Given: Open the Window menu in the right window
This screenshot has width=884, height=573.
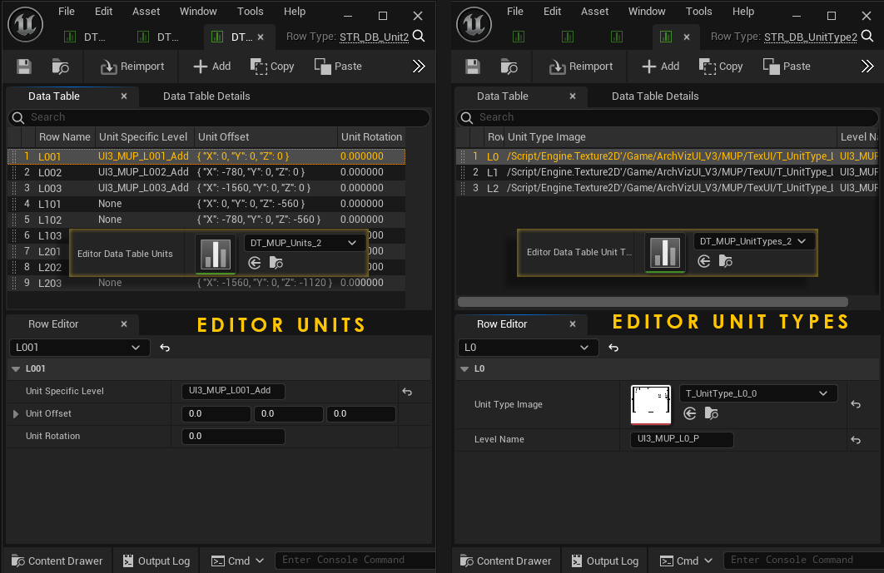Looking at the screenshot, I should pos(647,12).
